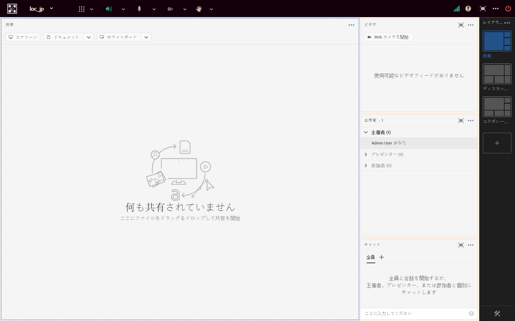Click the ドキュメント share button
The width and height of the screenshot is (515, 321).
click(63, 37)
